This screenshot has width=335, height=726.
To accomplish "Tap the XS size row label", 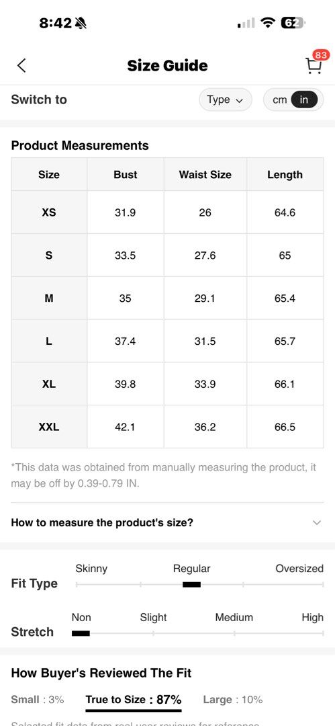I will [x=49, y=212].
